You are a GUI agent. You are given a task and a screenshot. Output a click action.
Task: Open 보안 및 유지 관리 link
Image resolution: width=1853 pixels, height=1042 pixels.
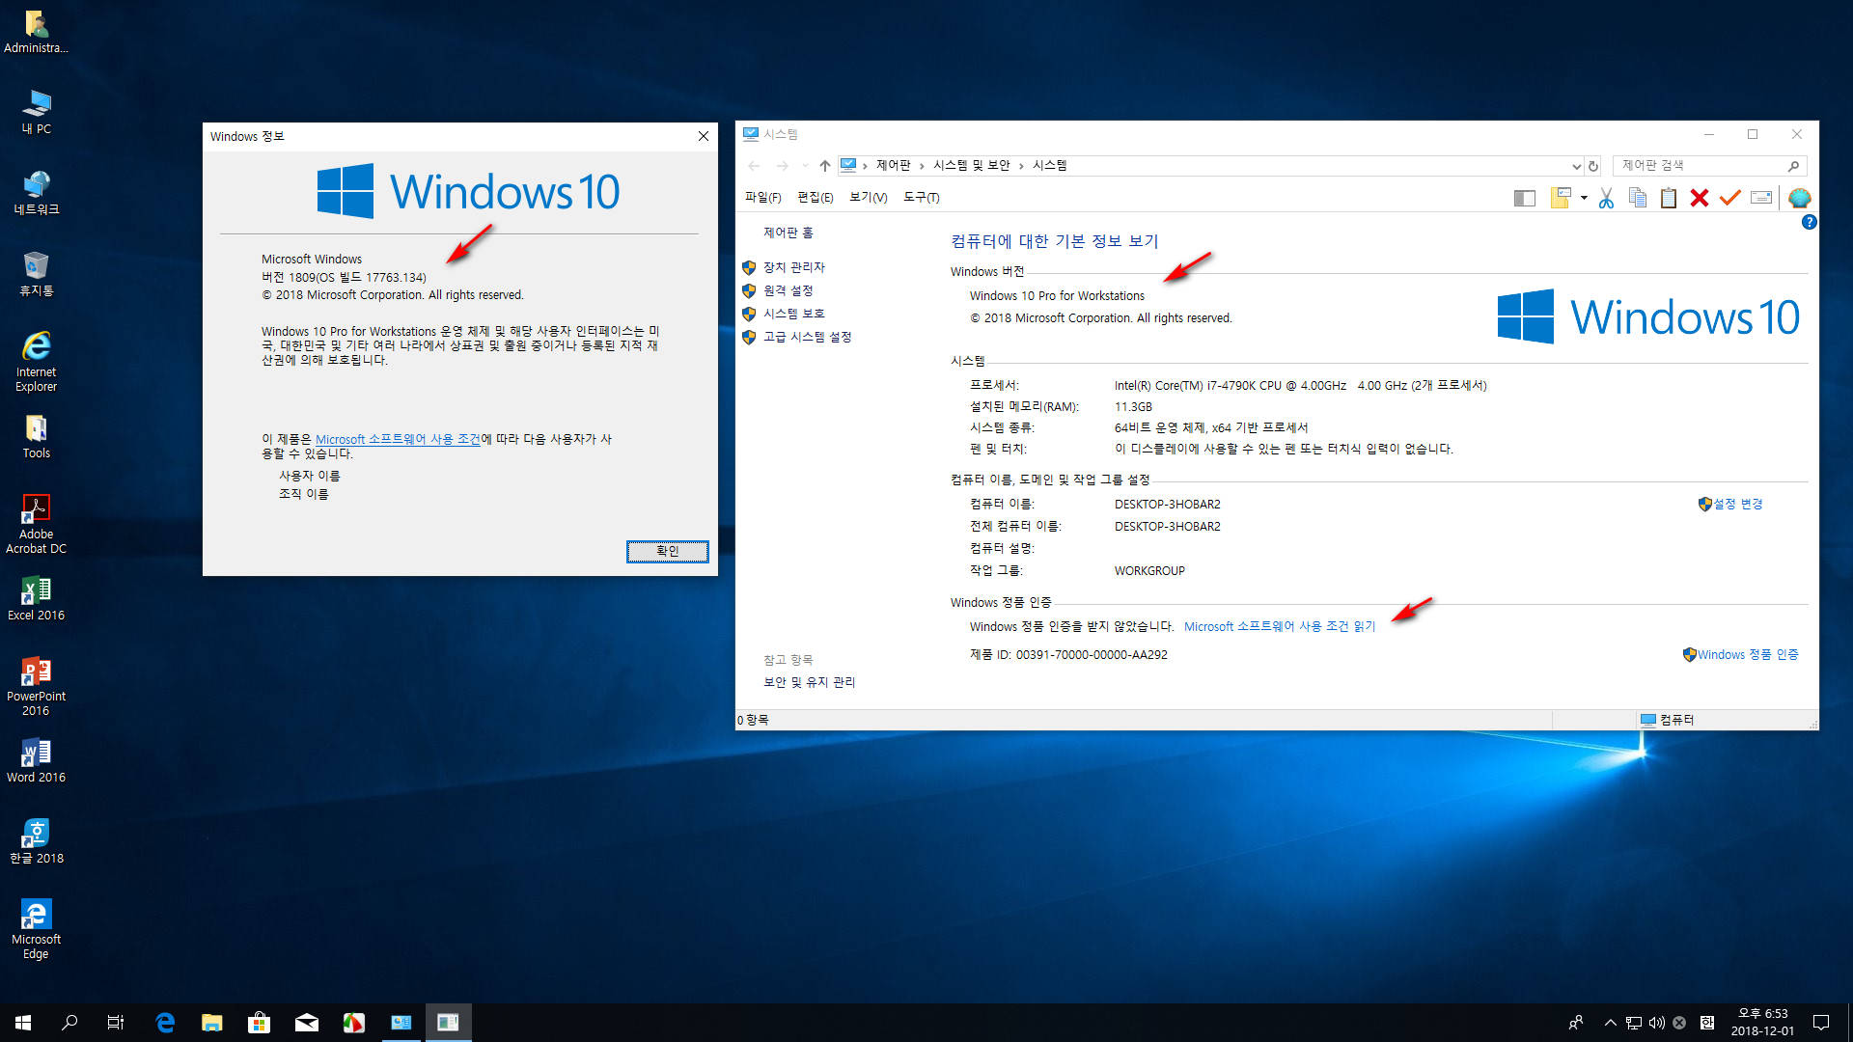click(809, 682)
